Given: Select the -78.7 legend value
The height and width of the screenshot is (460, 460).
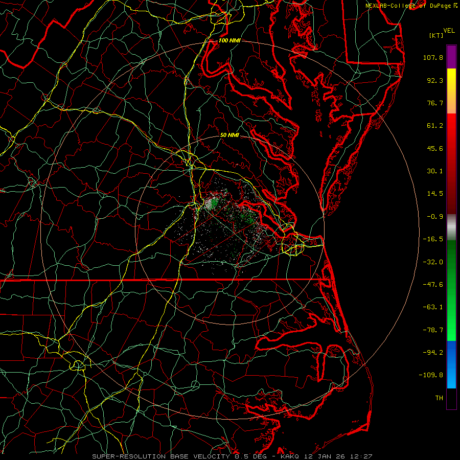Looking at the screenshot, I should point(433,330).
